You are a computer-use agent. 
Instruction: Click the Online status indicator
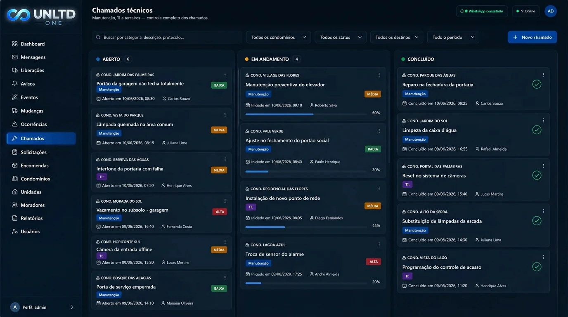[x=526, y=11]
